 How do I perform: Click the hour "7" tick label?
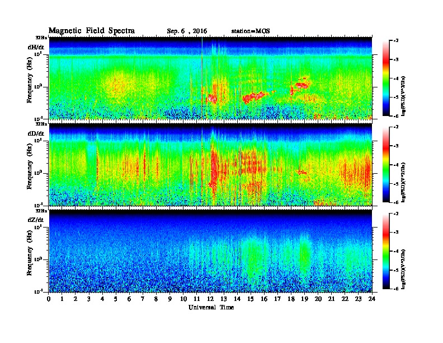coord(143,299)
